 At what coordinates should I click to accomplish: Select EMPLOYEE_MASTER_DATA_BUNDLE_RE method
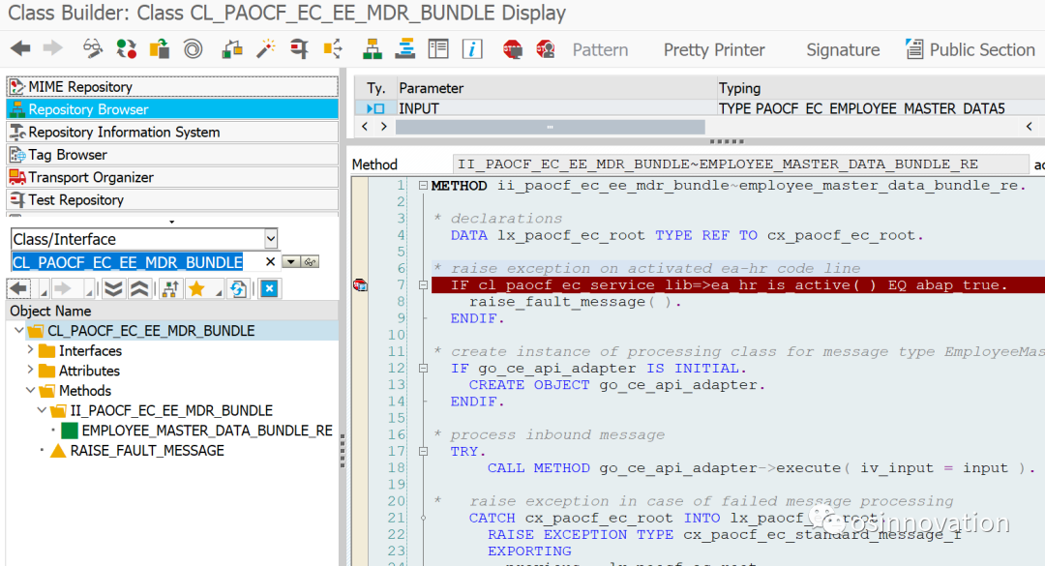207,431
